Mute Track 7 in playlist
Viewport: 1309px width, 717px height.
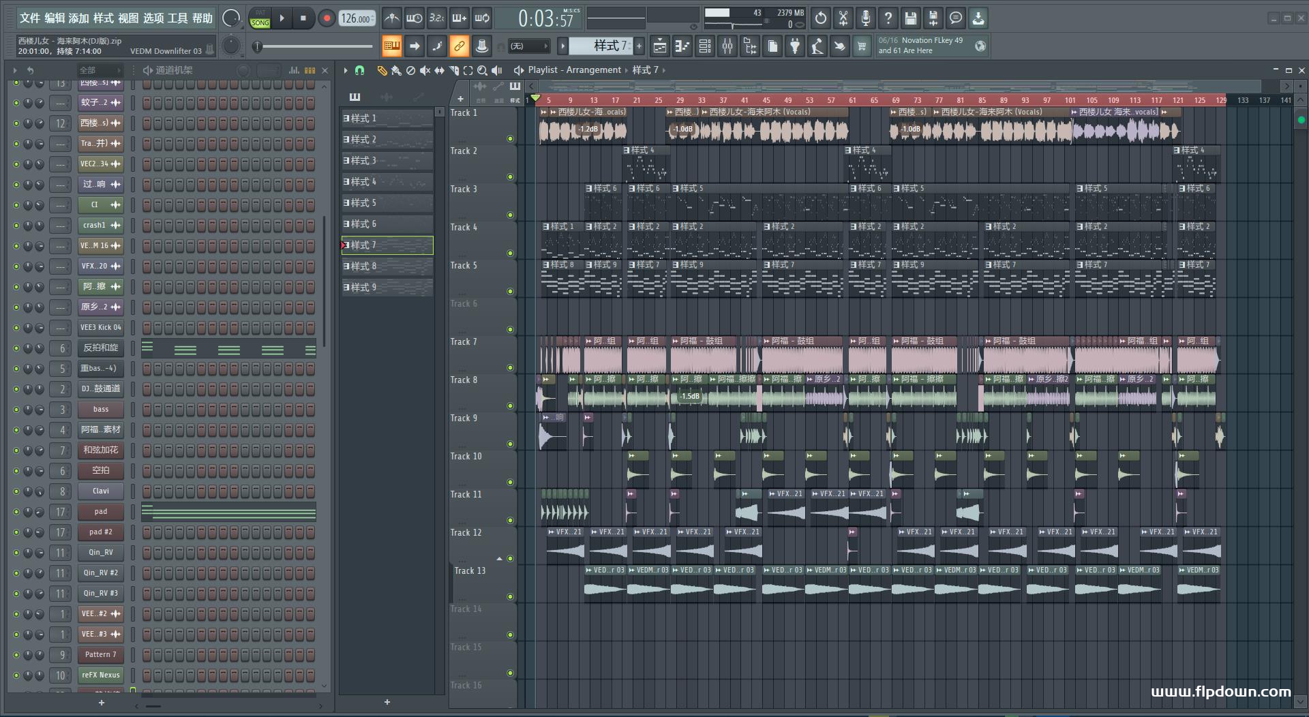(x=510, y=368)
